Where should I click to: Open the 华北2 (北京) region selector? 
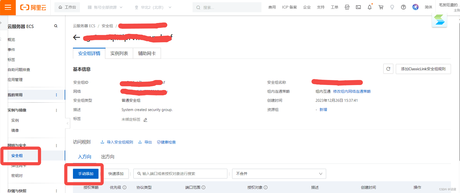click(x=153, y=7)
